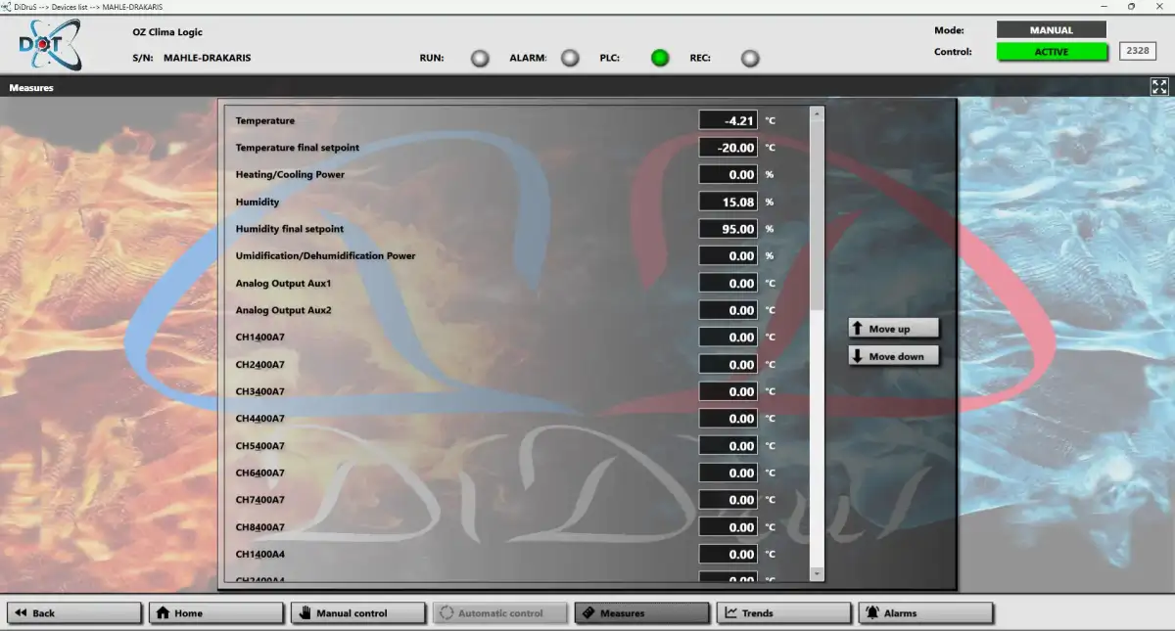1175x631 pixels.
Task: Click the scrollbar down arrow in measures list
Action: pos(817,573)
